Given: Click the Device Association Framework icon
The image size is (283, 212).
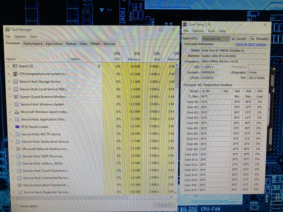Looking at the screenshot, I should click(x=20, y=185).
